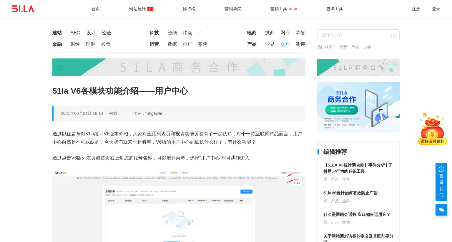
Task: Select the SEO subcategory
Action: [75, 33]
